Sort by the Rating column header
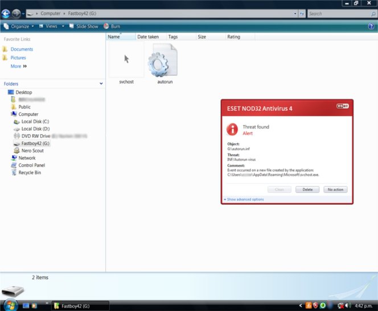Viewport: 378px width, 311px height. (240, 37)
